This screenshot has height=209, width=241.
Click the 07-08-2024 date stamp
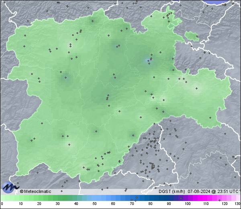pyautogui.click(x=199, y=191)
